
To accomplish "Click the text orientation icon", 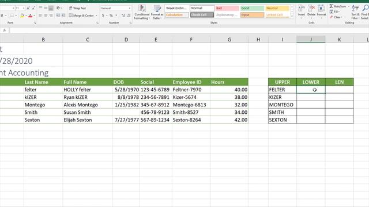I will 58,8.
